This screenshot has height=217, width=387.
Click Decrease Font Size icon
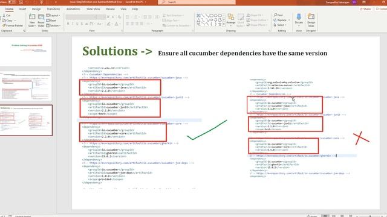[113, 17]
